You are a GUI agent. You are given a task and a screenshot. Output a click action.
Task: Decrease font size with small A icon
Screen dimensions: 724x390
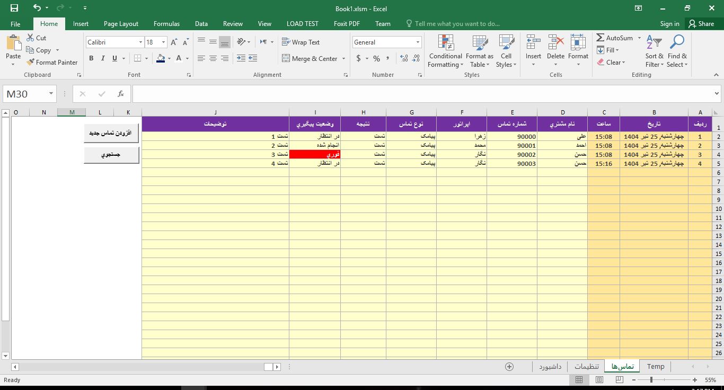click(186, 42)
